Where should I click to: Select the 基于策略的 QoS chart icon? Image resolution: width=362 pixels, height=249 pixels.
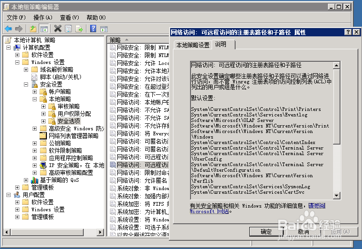(34, 180)
